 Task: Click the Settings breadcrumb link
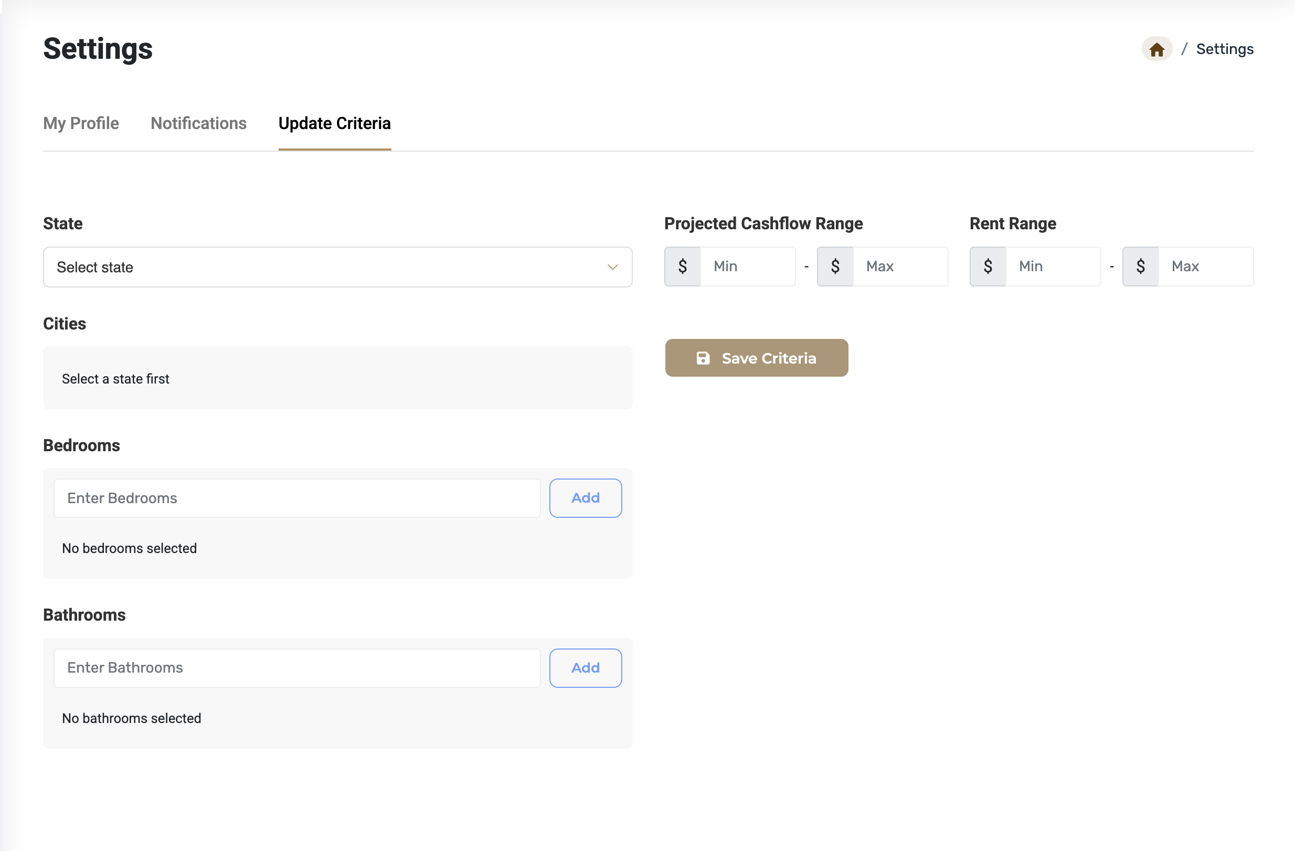[x=1224, y=49]
